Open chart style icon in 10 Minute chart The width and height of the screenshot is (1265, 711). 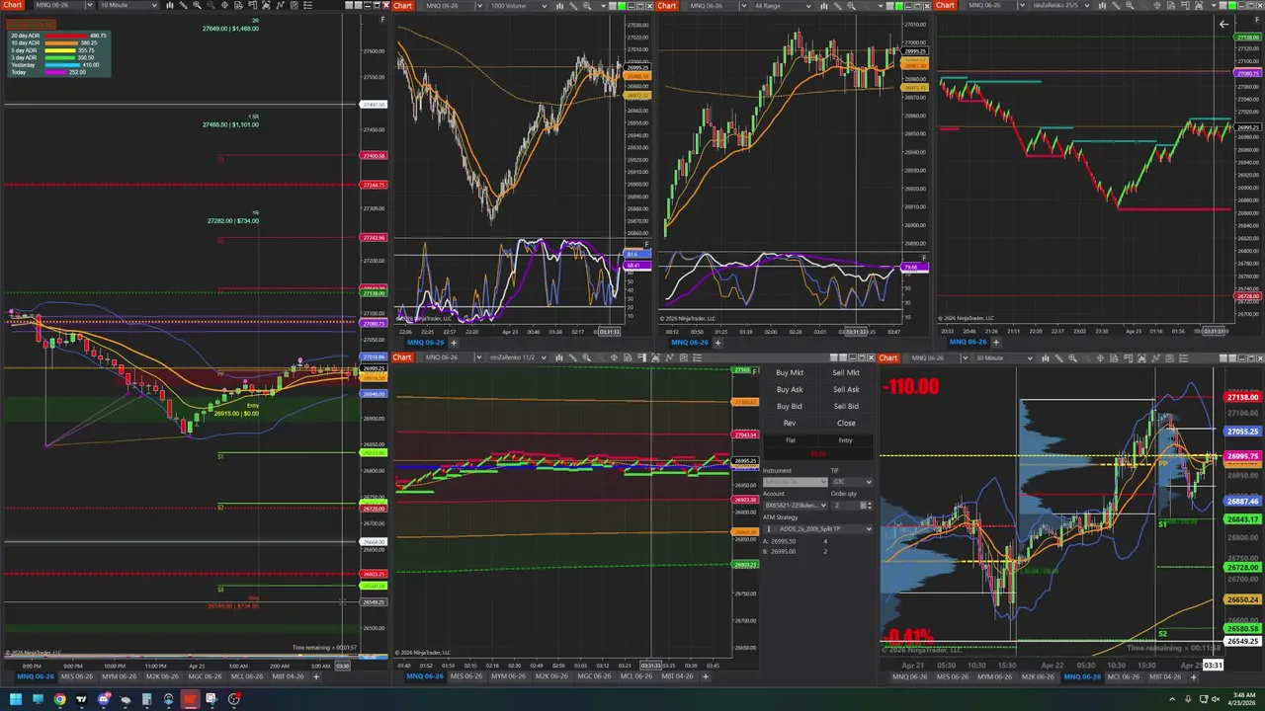pyautogui.click(x=169, y=5)
